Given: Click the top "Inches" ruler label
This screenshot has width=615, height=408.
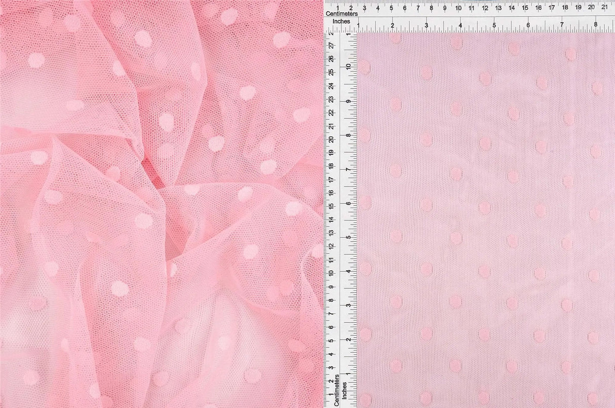Looking at the screenshot, I should coord(342,22).
